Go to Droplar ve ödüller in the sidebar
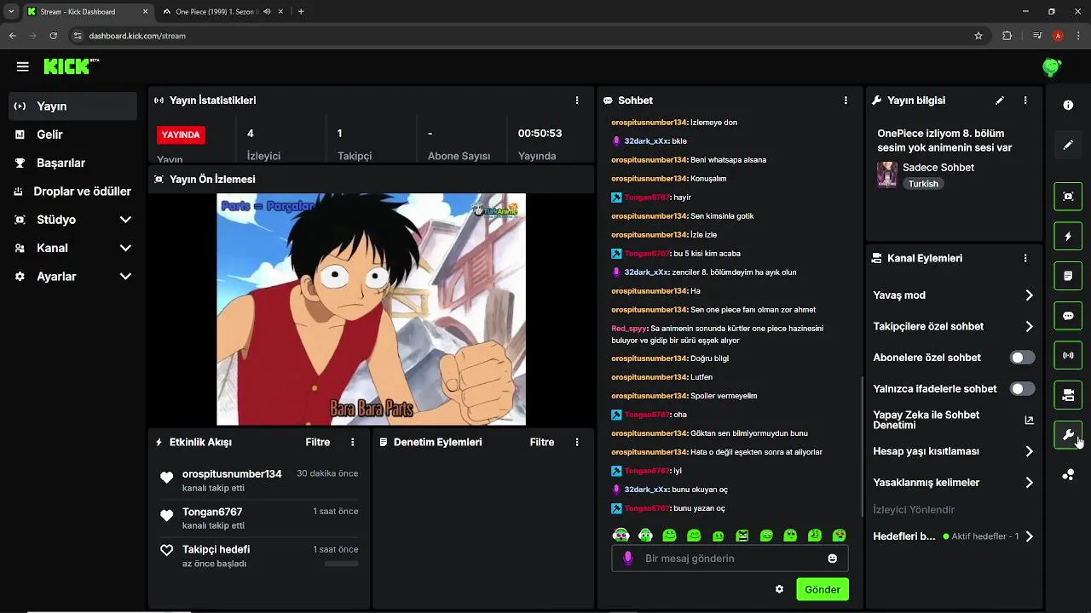 [x=72, y=192]
